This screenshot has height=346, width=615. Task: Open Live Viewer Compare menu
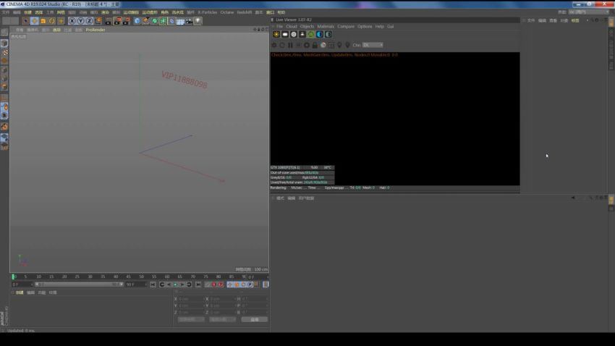346,26
